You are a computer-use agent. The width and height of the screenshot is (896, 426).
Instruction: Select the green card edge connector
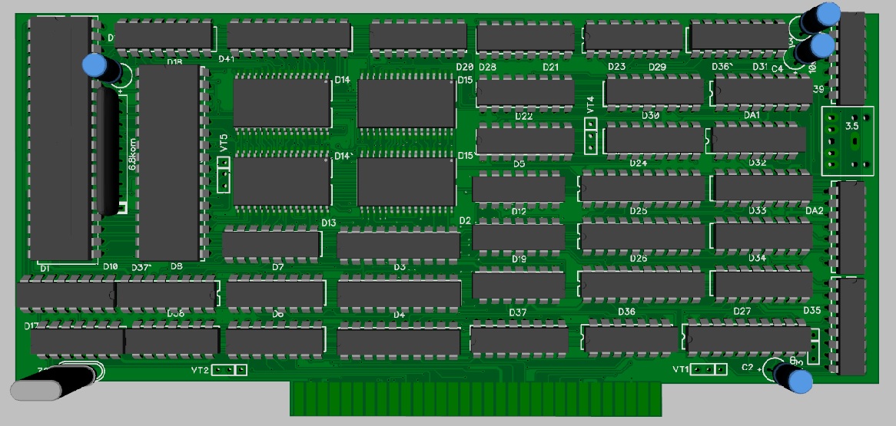coord(476,398)
